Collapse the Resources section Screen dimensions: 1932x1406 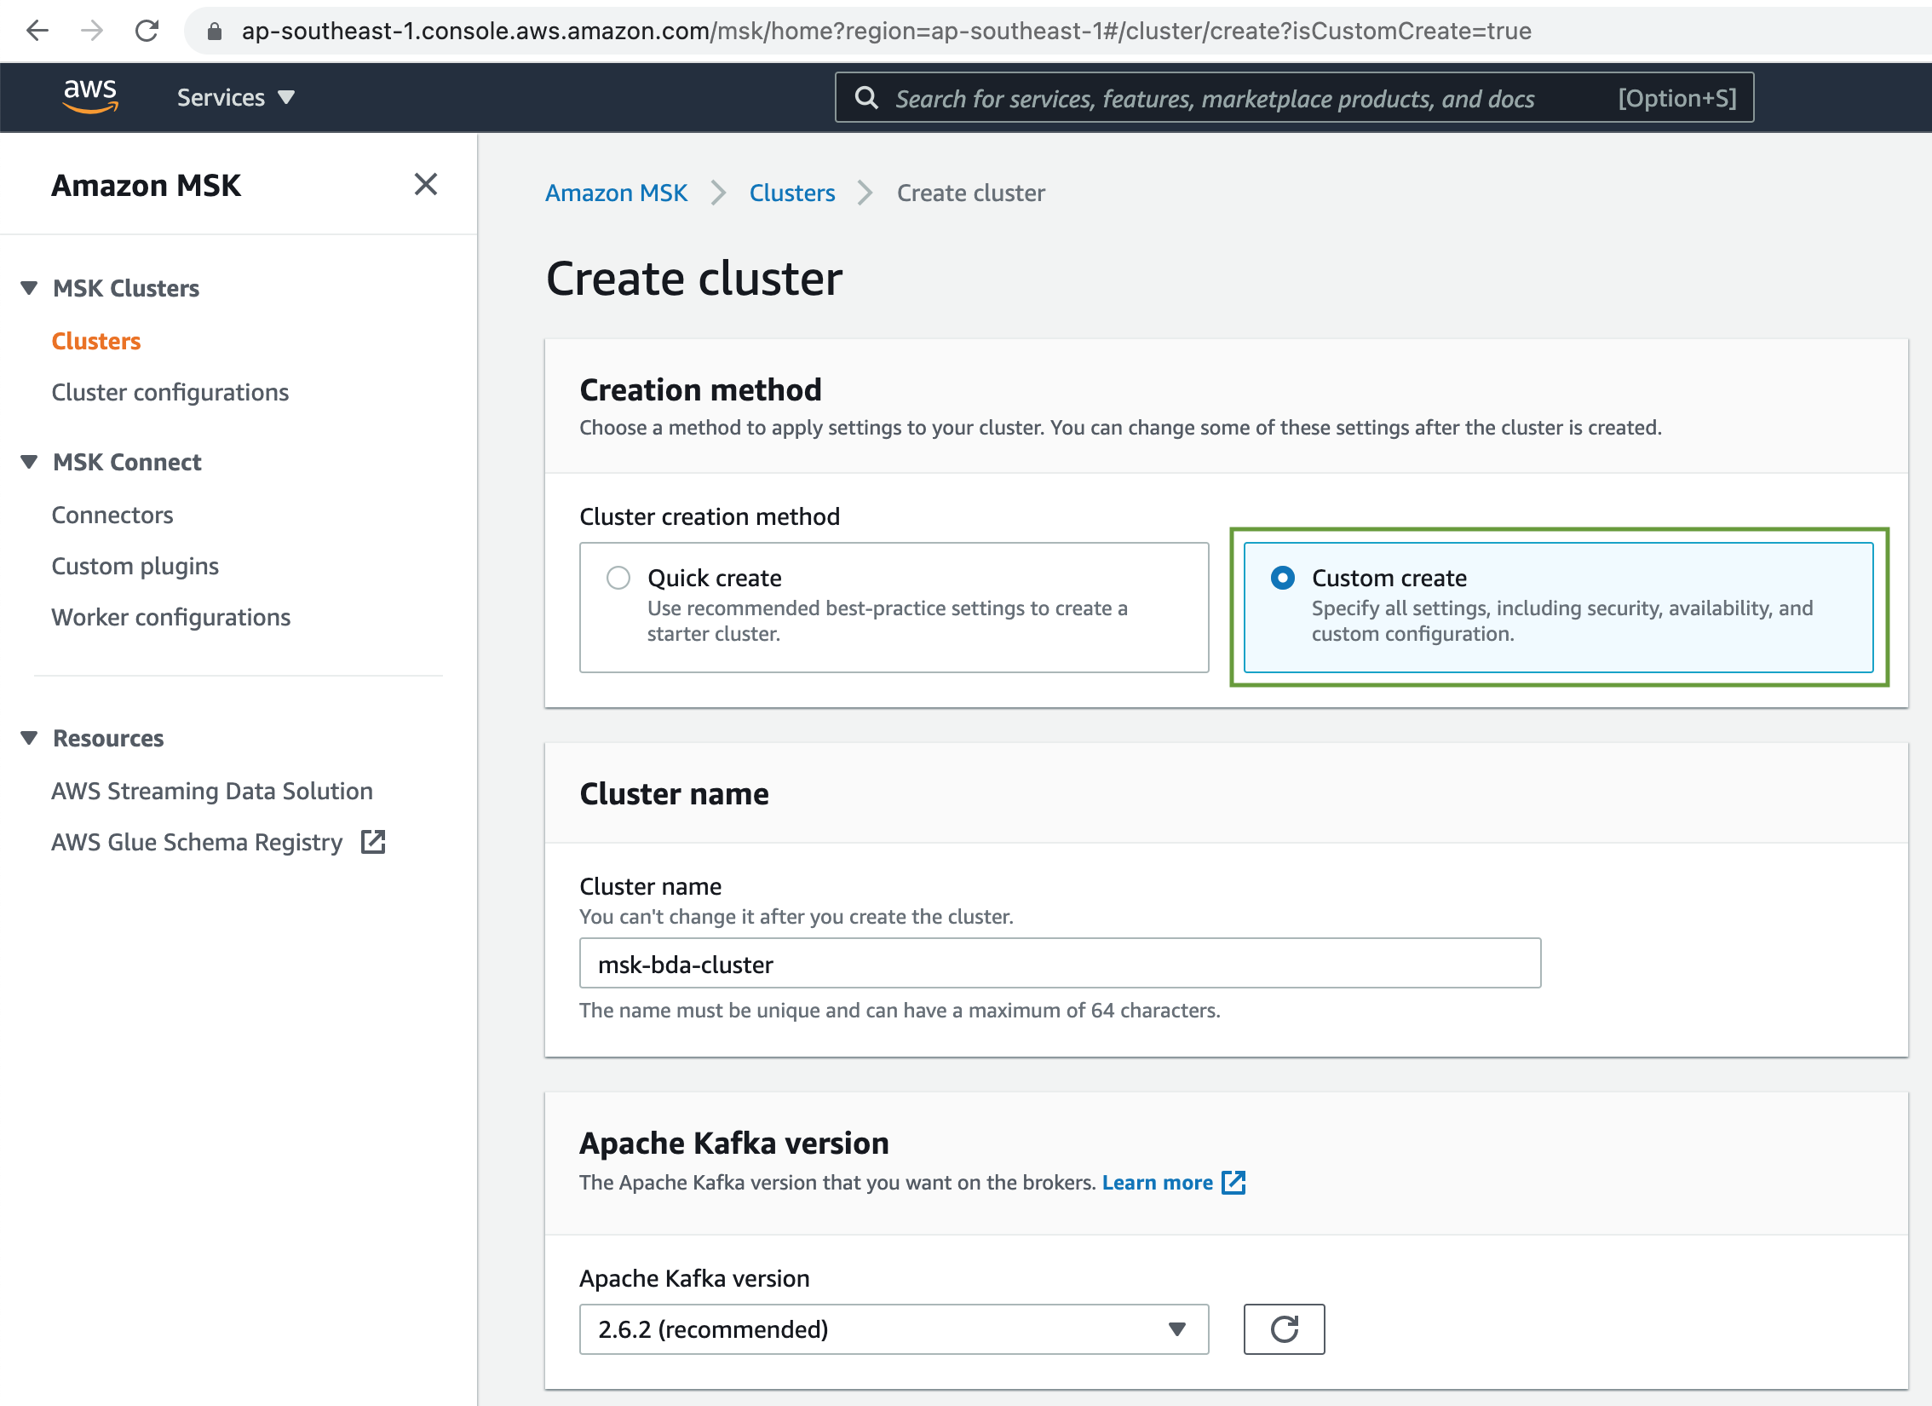click(x=30, y=738)
